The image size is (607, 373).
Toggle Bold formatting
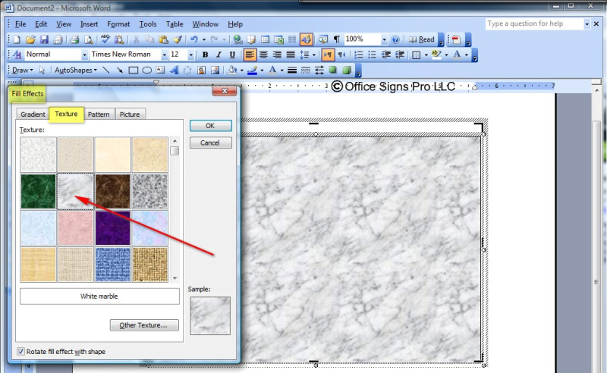pyautogui.click(x=205, y=55)
